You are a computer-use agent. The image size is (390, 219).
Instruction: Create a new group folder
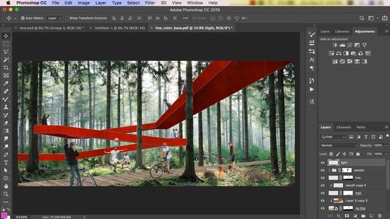(x=363, y=216)
